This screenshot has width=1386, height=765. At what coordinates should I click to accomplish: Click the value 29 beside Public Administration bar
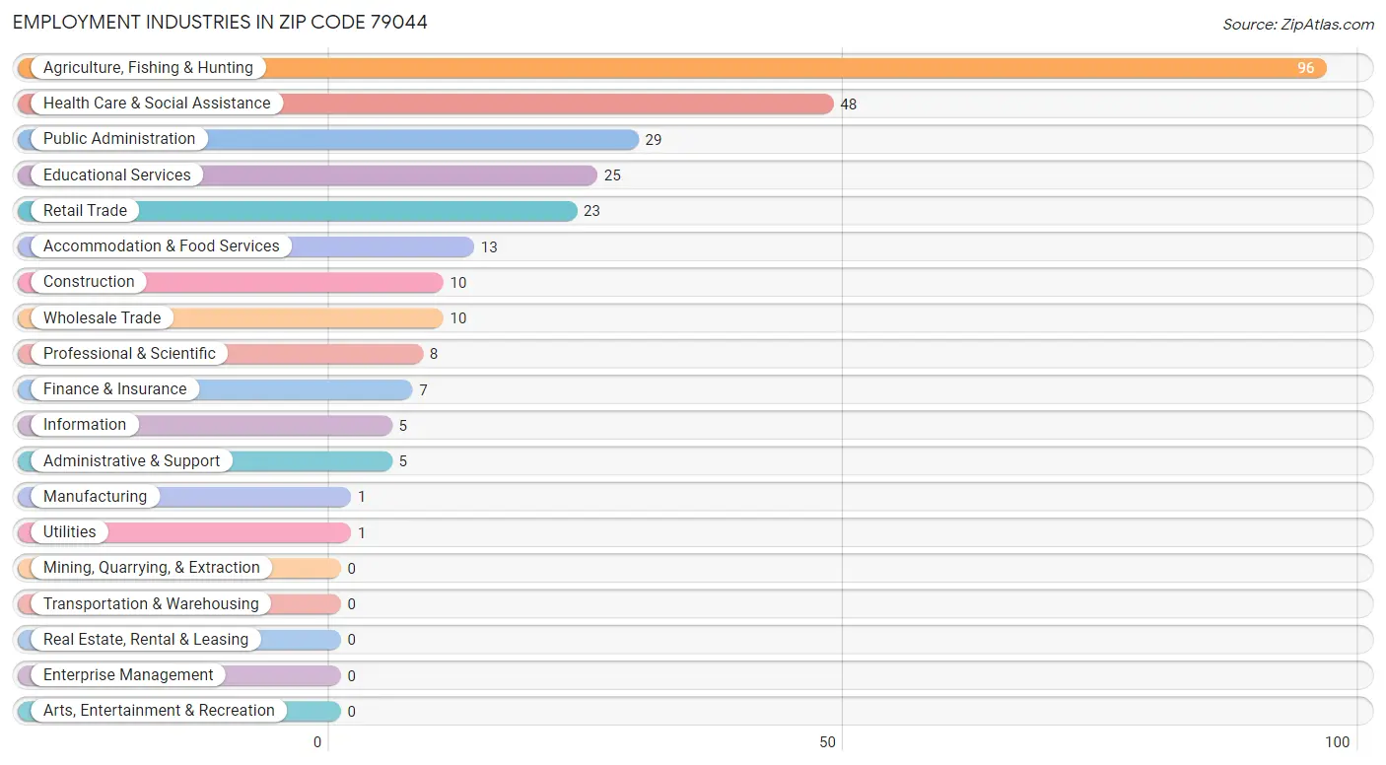click(x=654, y=140)
